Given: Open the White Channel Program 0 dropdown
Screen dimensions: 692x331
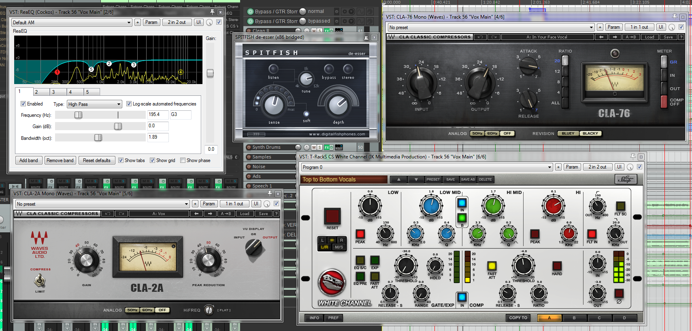Looking at the screenshot, I should click(427, 167).
